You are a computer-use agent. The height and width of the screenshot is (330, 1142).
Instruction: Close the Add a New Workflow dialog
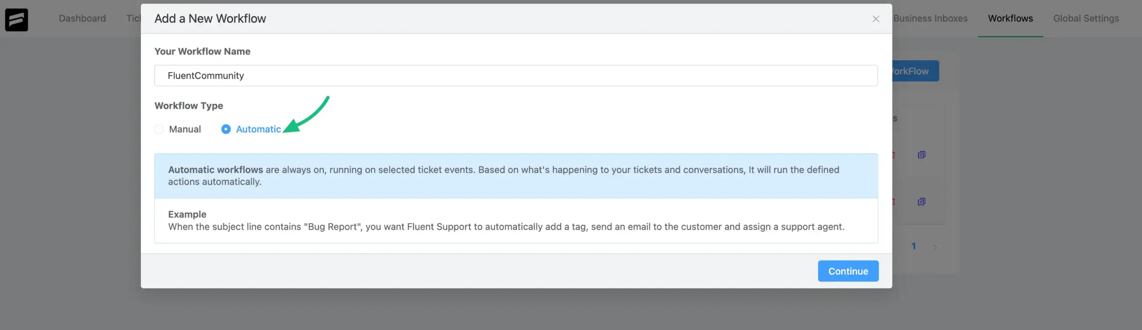tap(876, 19)
